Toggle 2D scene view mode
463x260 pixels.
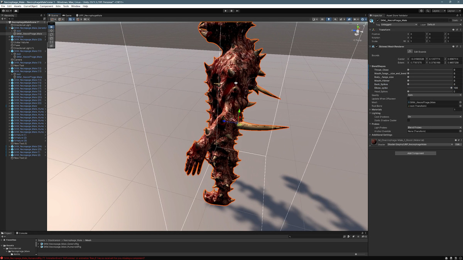tap(323, 19)
